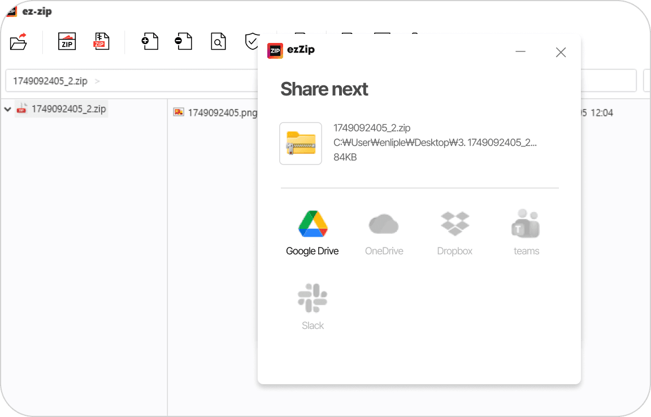
Task: Click the red zip icon in tree row
Action: pyautogui.click(x=21, y=108)
